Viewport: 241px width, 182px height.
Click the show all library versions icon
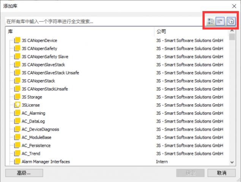tap(231, 22)
